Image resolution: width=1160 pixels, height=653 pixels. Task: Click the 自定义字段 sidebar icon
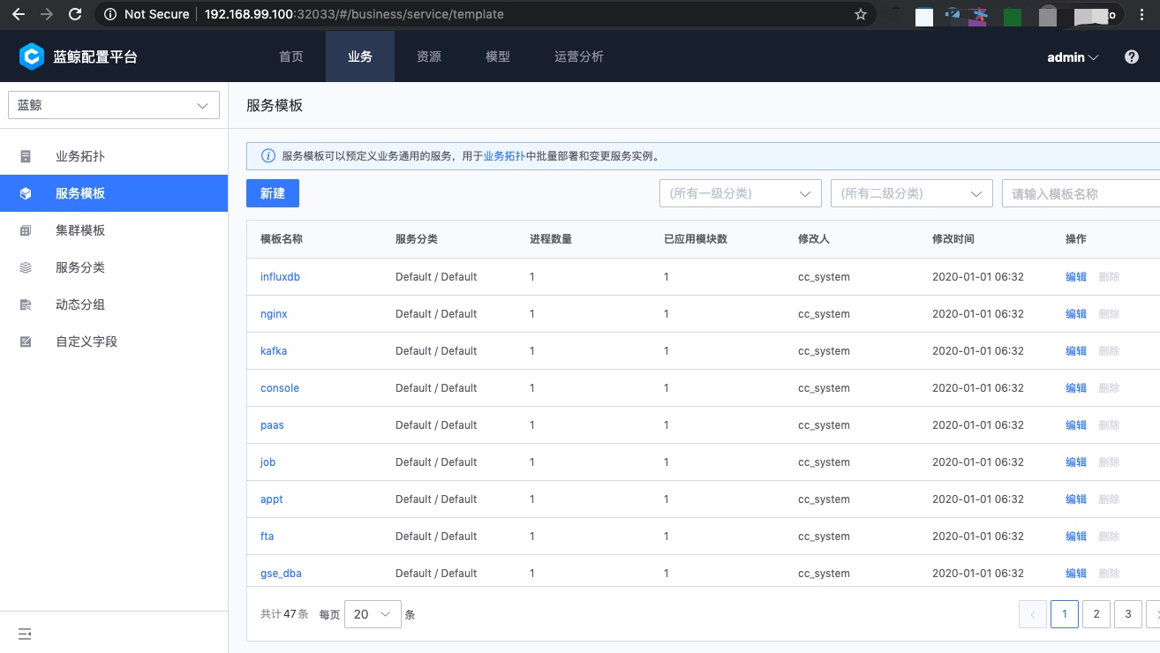point(26,342)
